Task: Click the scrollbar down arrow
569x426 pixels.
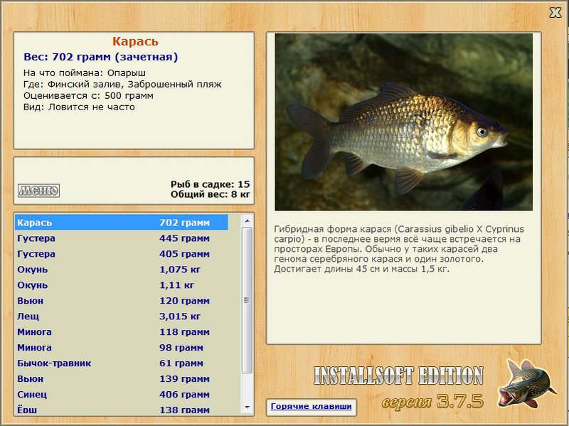Action: (x=247, y=408)
